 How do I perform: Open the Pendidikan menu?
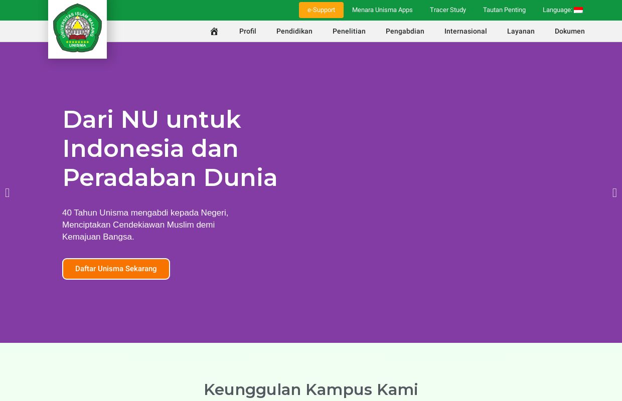[x=294, y=31]
